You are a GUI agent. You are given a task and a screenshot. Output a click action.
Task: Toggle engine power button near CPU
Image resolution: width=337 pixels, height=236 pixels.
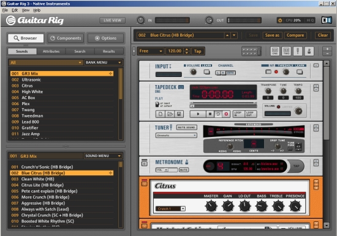(280, 20)
